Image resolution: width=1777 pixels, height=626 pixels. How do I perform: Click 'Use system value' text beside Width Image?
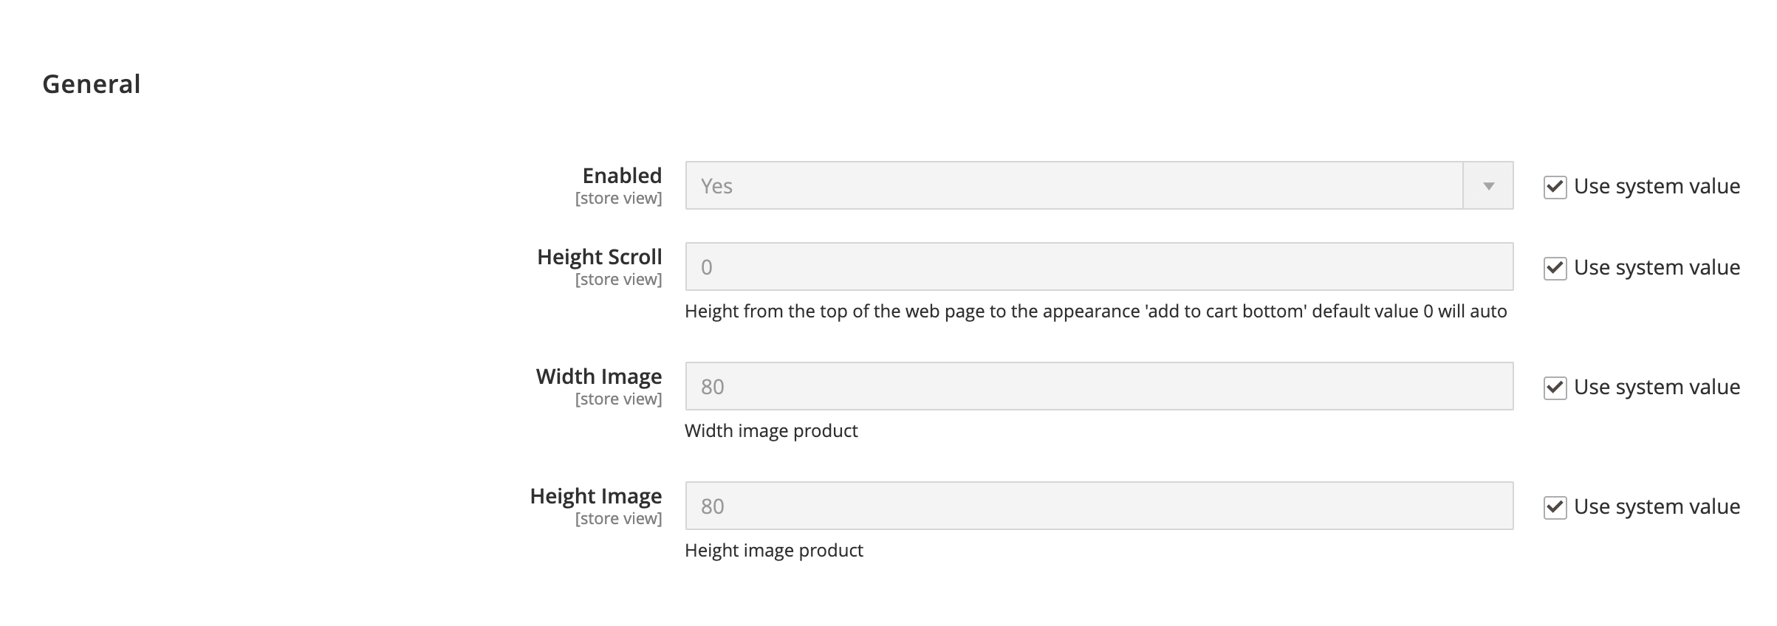(x=1657, y=388)
